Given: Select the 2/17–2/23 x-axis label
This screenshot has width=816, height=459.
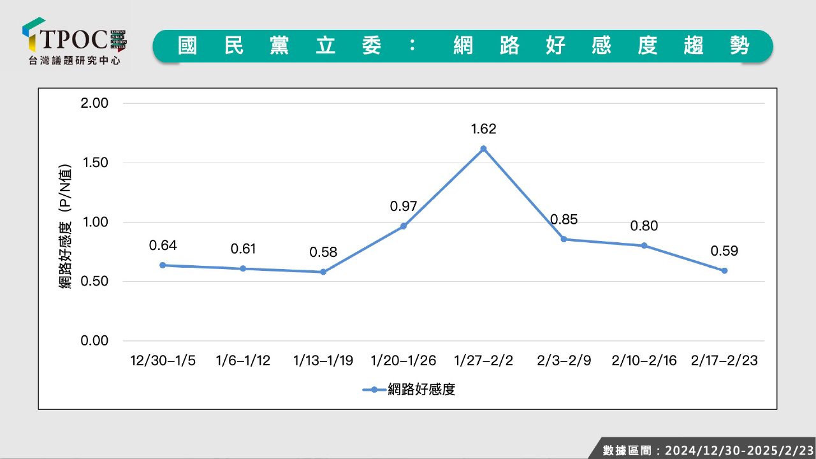Looking at the screenshot, I should [724, 361].
